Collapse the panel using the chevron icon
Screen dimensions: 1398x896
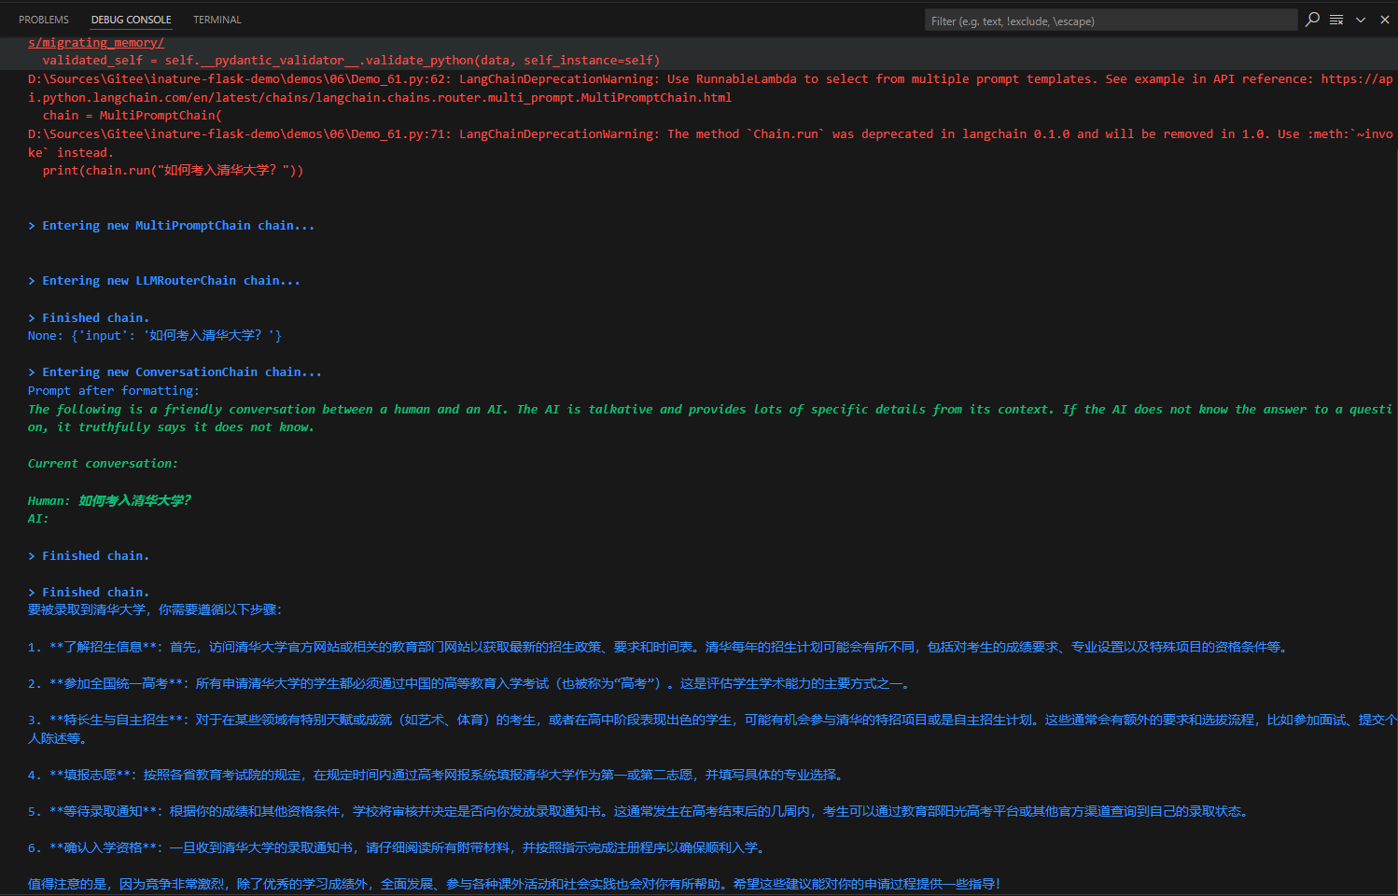(x=1361, y=20)
